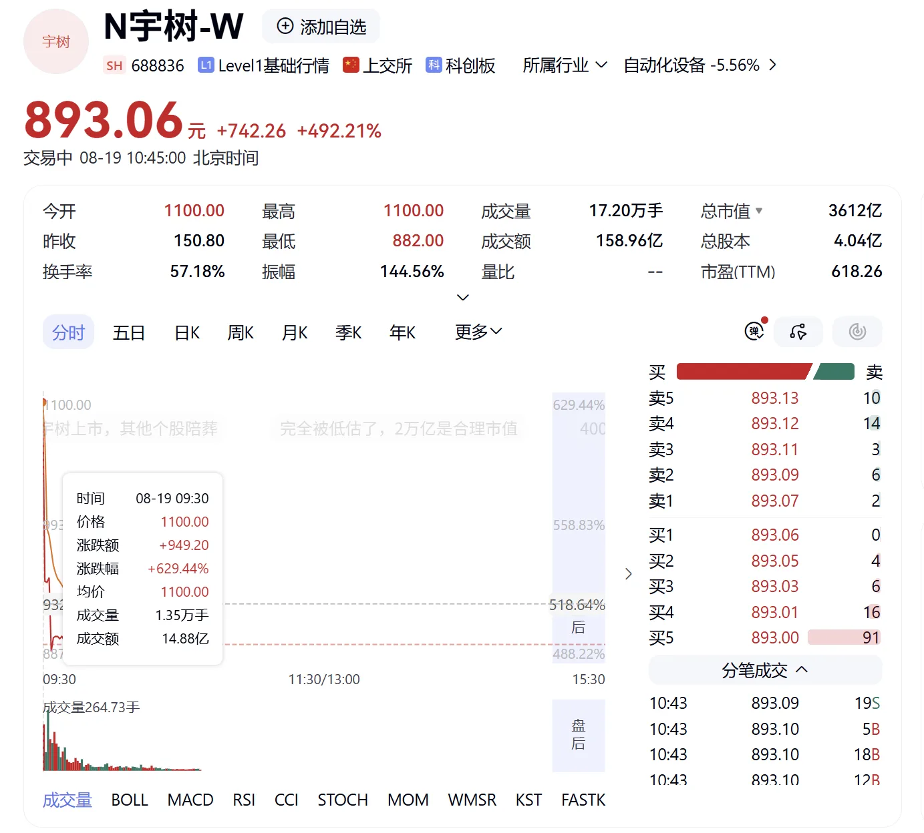The image size is (924, 833).
Task: Select the MACD indicator
Action: click(190, 800)
